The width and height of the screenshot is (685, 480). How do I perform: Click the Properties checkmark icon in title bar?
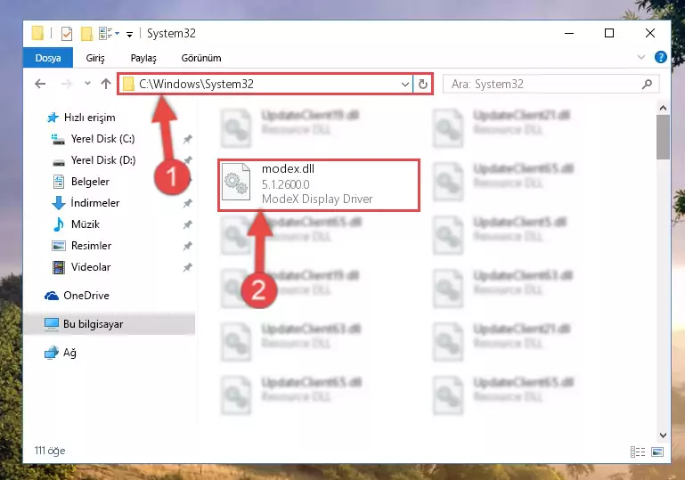pyautogui.click(x=67, y=34)
